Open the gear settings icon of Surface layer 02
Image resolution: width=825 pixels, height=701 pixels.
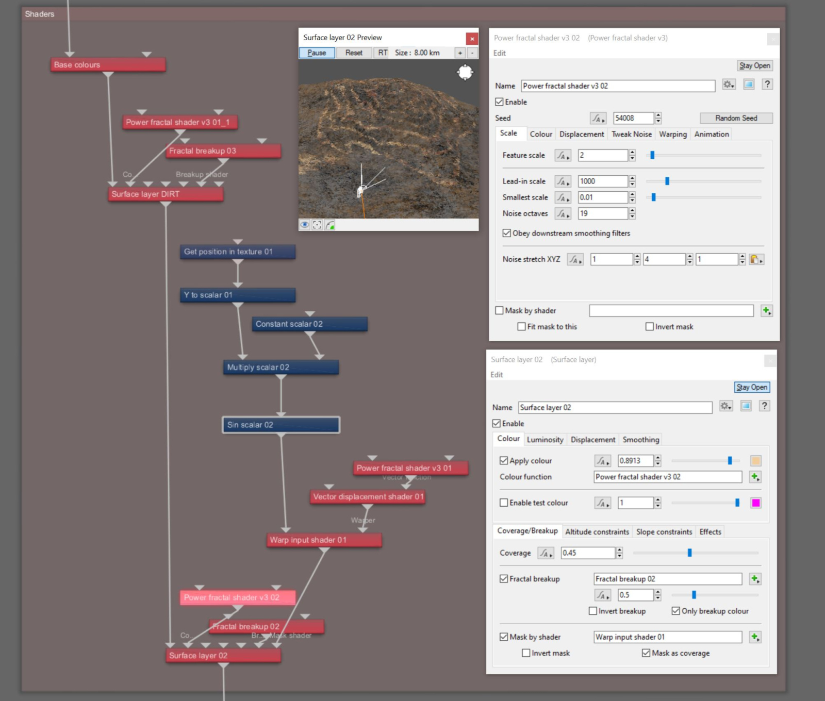tap(726, 406)
